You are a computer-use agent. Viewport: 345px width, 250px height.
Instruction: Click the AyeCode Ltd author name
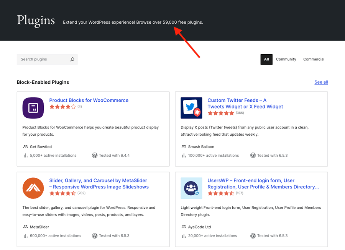point(199,227)
